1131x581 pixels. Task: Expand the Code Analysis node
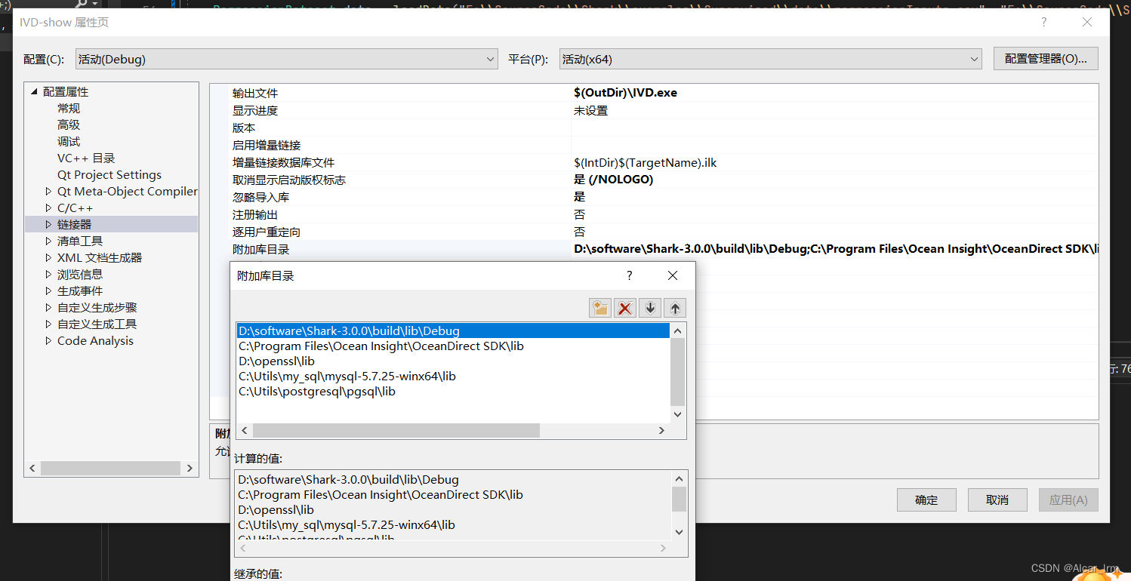[49, 340]
